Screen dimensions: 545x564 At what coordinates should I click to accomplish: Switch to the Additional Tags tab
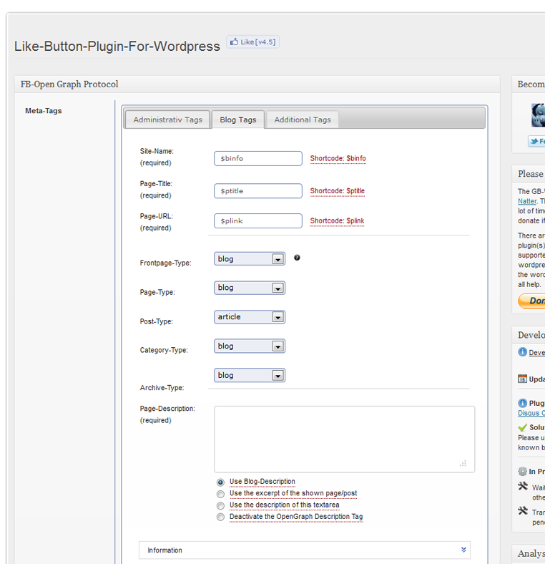pos(303,120)
